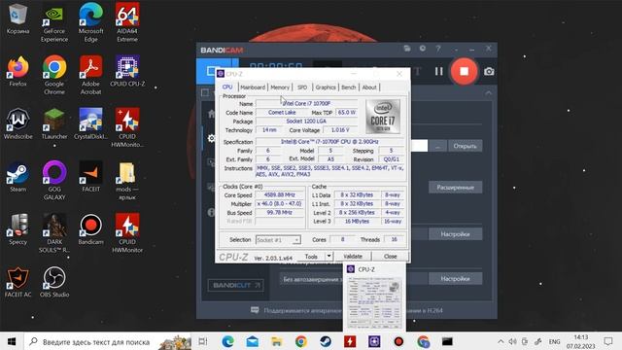Select the Windscribe desktop icon

[17, 124]
